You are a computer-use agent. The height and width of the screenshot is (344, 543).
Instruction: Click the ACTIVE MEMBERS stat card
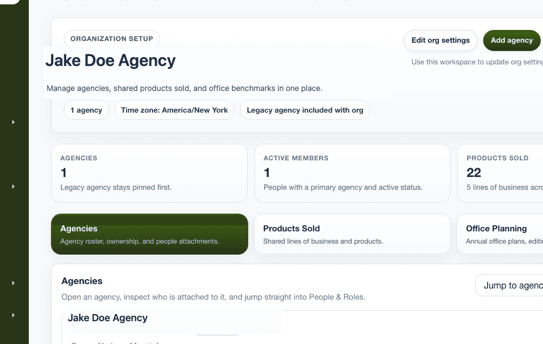click(352, 173)
